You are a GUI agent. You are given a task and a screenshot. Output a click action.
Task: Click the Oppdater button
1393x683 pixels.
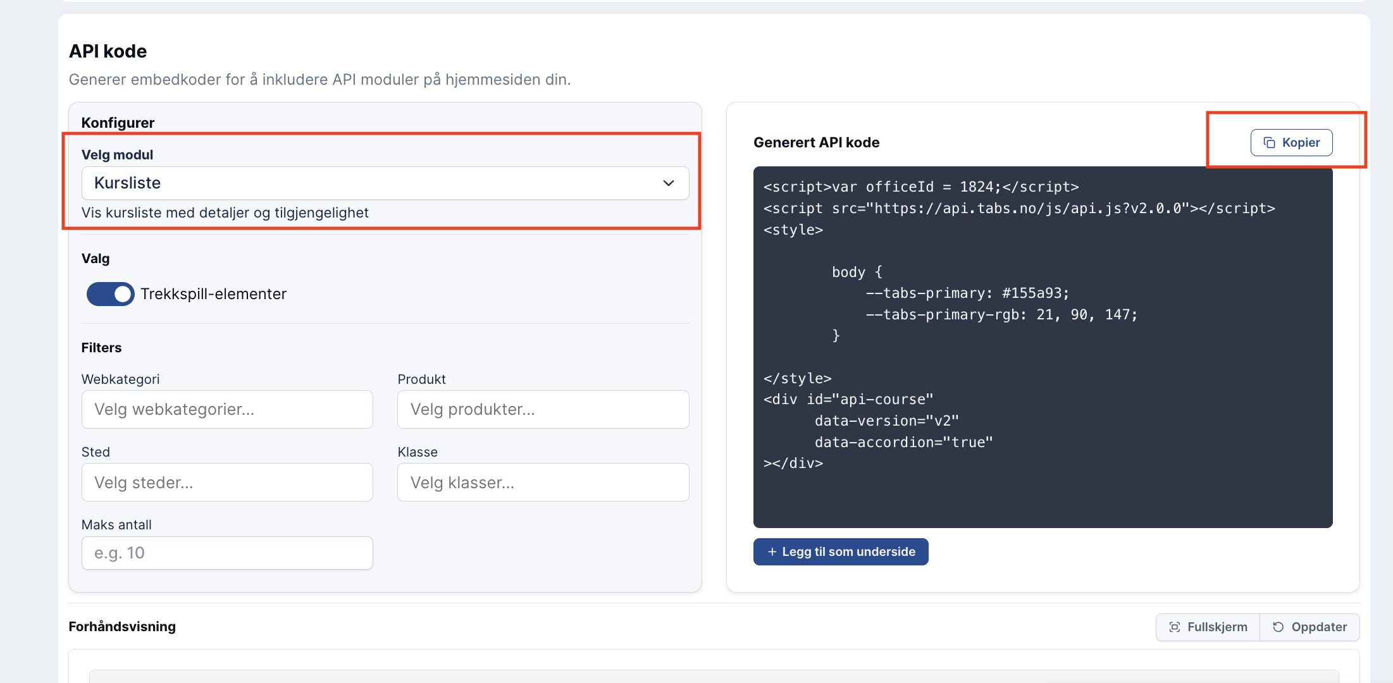1309,627
